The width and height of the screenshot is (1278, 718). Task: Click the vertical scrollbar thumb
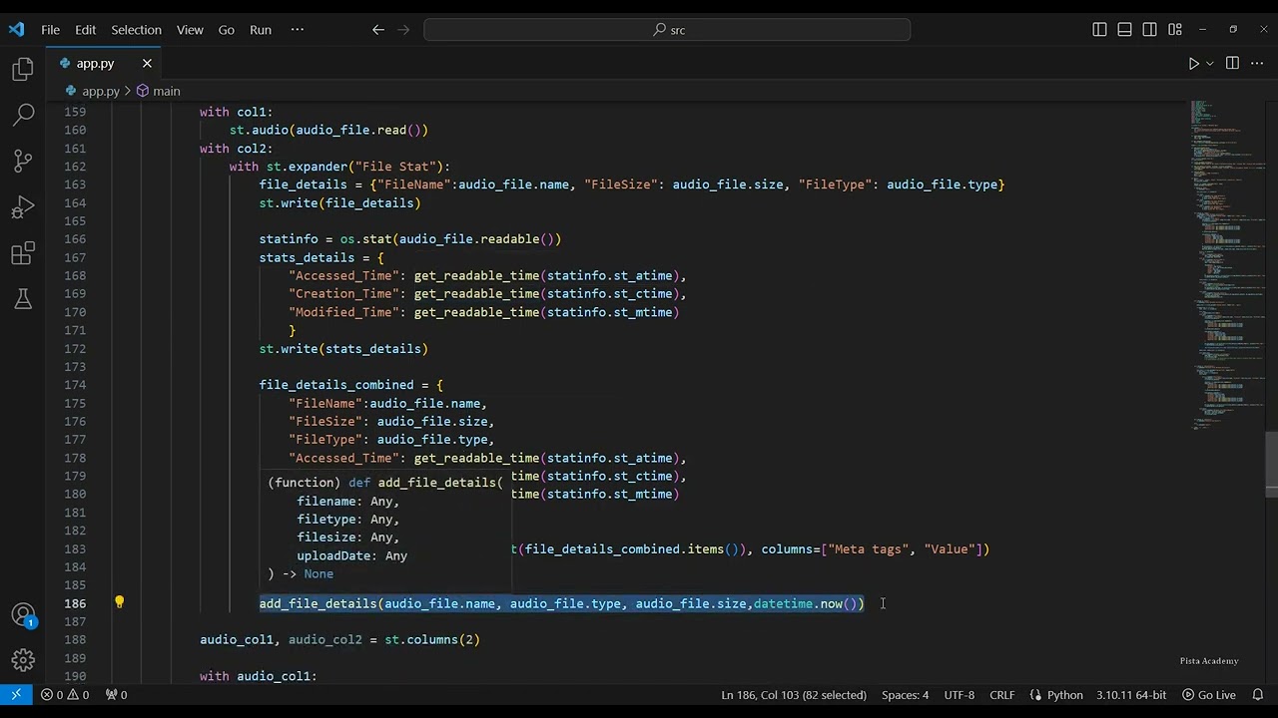[1271, 464]
